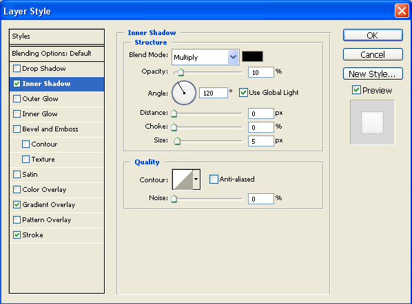Open the Blend Mode dropdown
The image size is (412, 304).
205,57
